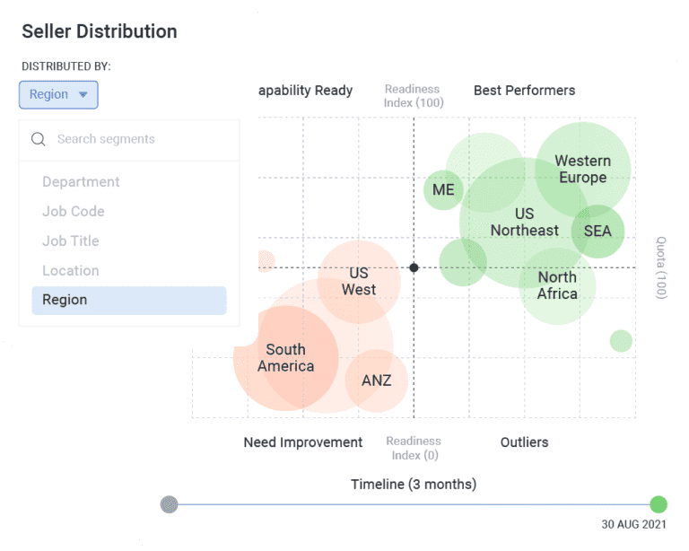Click the South America bubble
The image size is (689, 551).
click(285, 357)
